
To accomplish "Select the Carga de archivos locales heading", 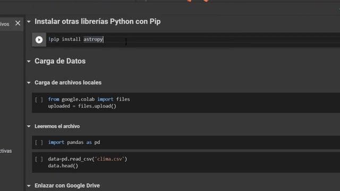I will pyautogui.click(x=68, y=83).
